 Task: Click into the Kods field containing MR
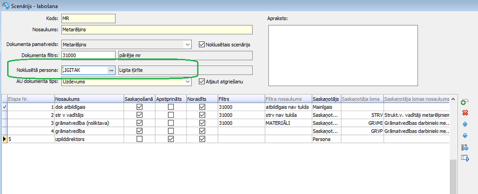(x=88, y=19)
